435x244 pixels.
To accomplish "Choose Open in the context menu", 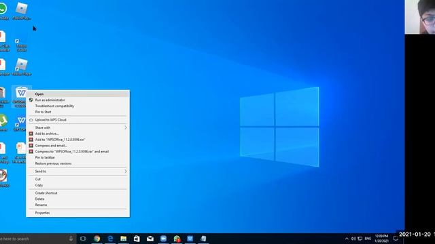I will pyautogui.click(x=77, y=94).
